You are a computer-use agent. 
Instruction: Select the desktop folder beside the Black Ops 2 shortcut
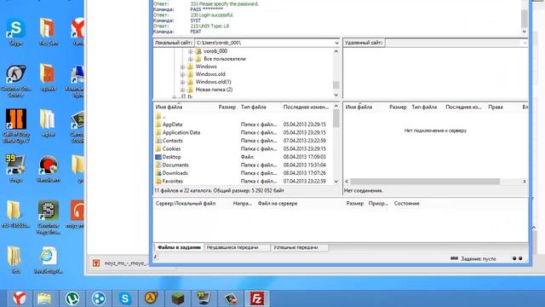tap(49, 123)
